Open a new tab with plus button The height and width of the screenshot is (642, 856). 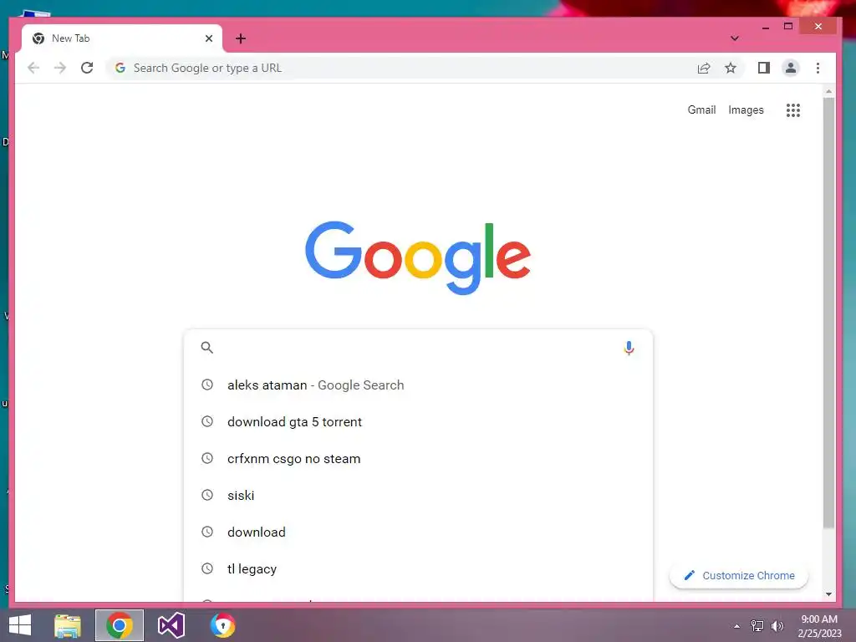click(240, 38)
